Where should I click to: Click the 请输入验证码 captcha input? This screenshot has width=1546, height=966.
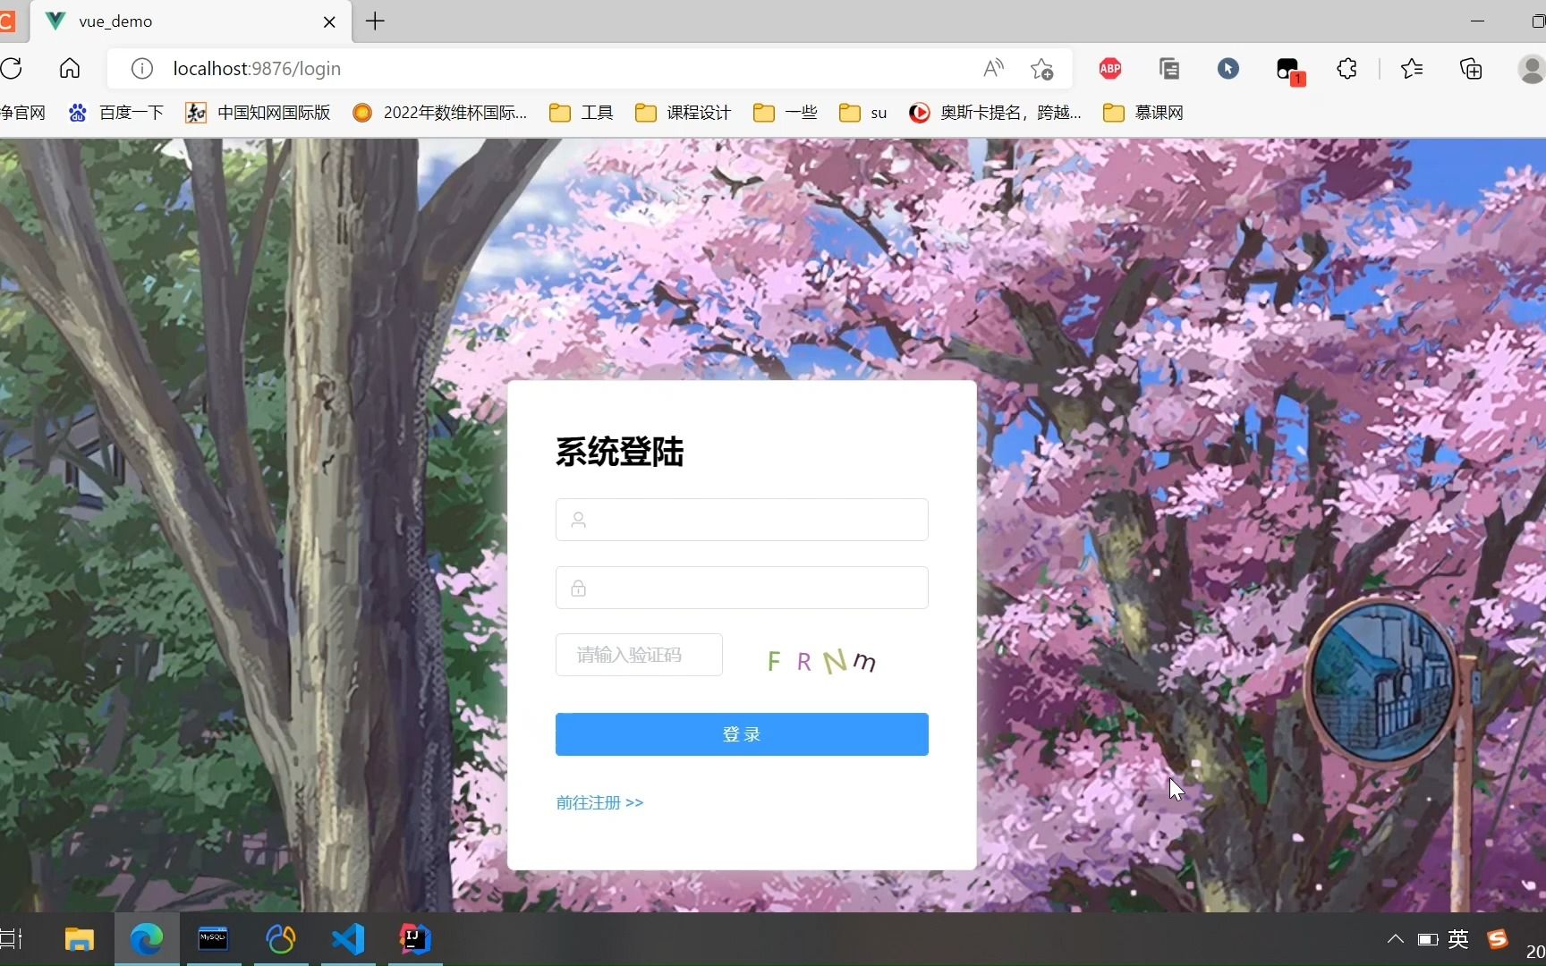639,655
